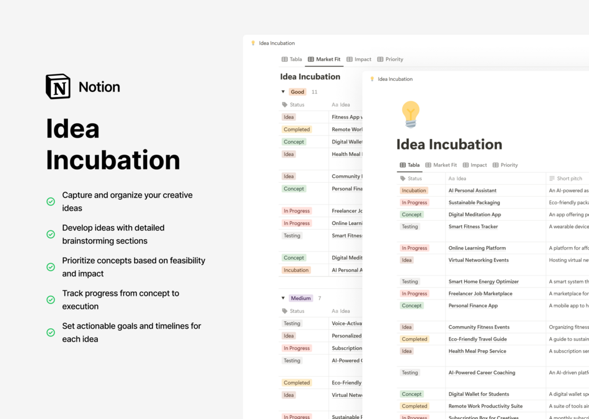Click the front window 'Idea Incubation' page title
Screen dimensions: 589x419
point(450,144)
